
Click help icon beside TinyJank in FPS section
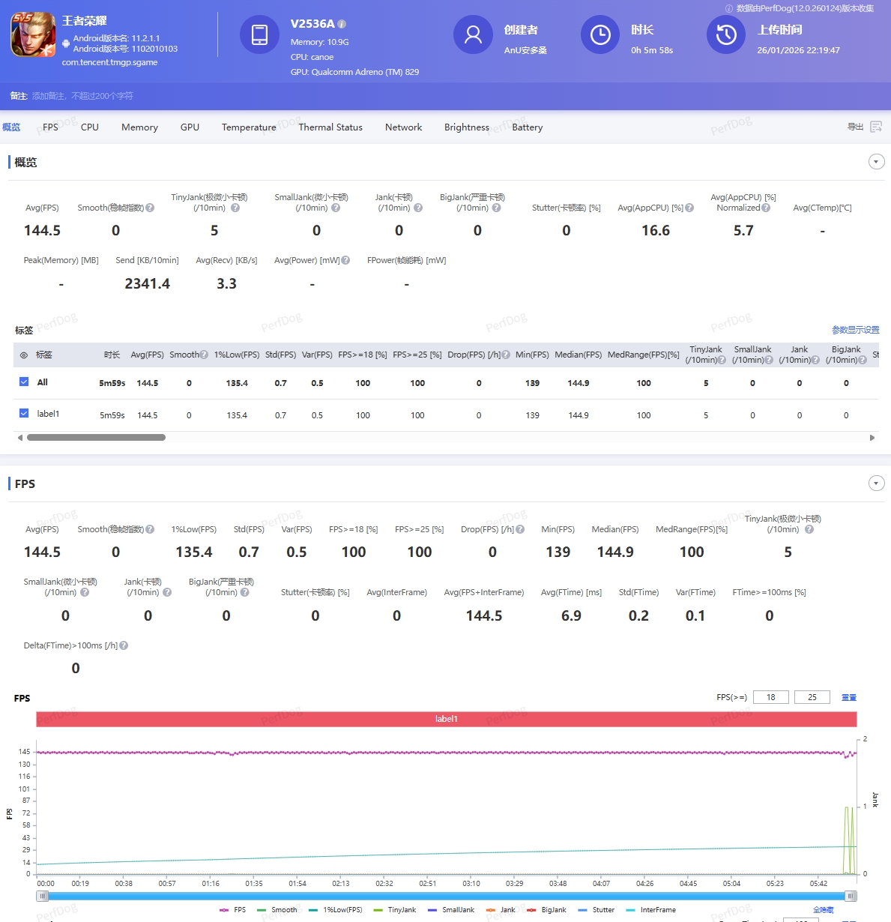(x=809, y=529)
